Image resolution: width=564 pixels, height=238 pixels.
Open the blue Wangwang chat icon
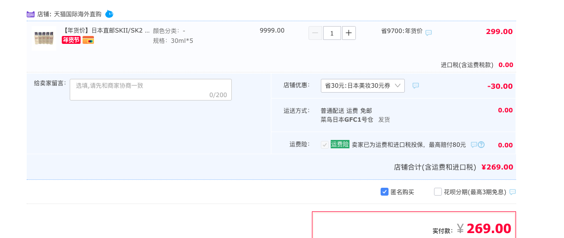click(x=109, y=14)
